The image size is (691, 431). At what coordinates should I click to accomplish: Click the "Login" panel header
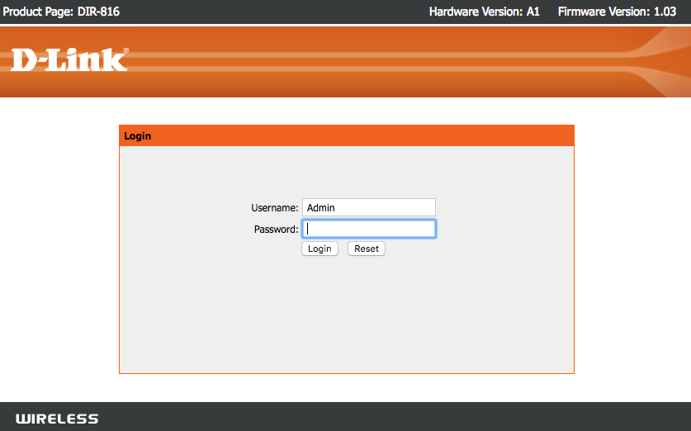pos(347,135)
